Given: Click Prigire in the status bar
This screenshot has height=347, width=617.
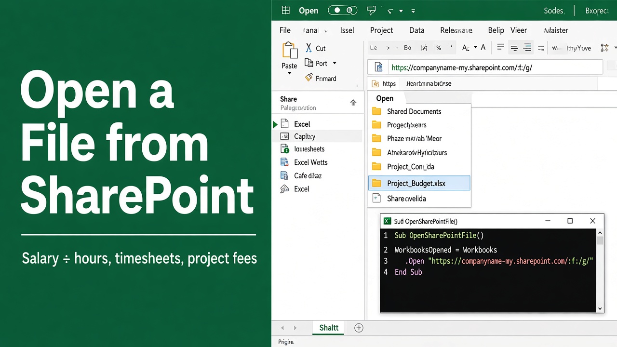Looking at the screenshot, I should 286,342.
